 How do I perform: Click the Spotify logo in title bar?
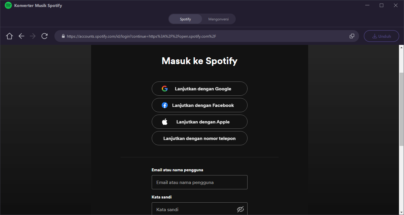point(8,5)
